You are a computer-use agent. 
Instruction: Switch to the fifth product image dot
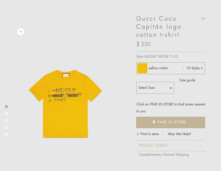6,134
